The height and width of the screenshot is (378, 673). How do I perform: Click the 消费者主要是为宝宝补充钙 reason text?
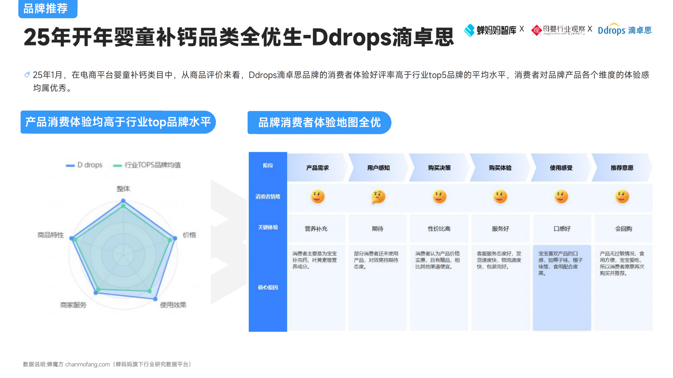point(315,260)
